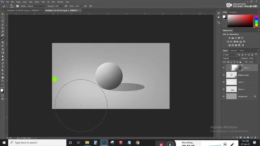Select the Crop tool
Viewport: 260px width, 146px height.
click(x=2, y=28)
